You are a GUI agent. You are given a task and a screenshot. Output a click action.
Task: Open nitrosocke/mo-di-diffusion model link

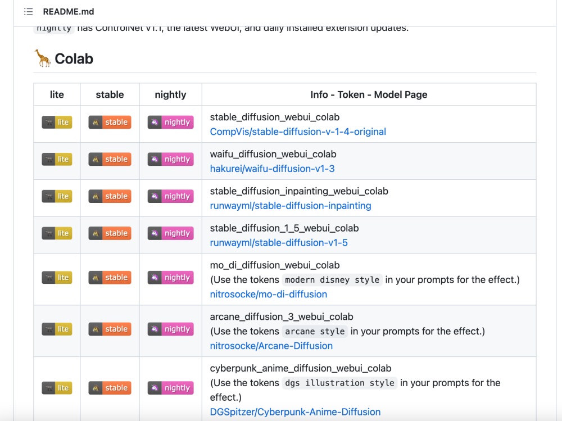(268, 295)
